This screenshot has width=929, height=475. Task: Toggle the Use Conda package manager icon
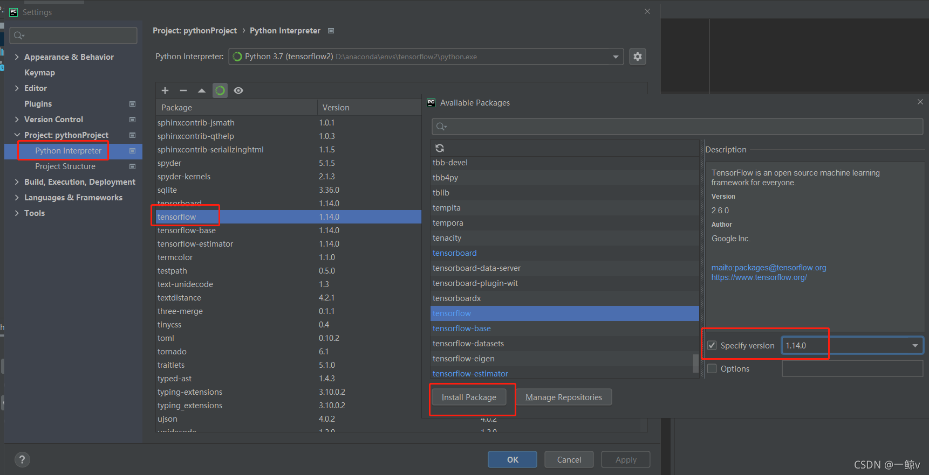pyautogui.click(x=220, y=90)
